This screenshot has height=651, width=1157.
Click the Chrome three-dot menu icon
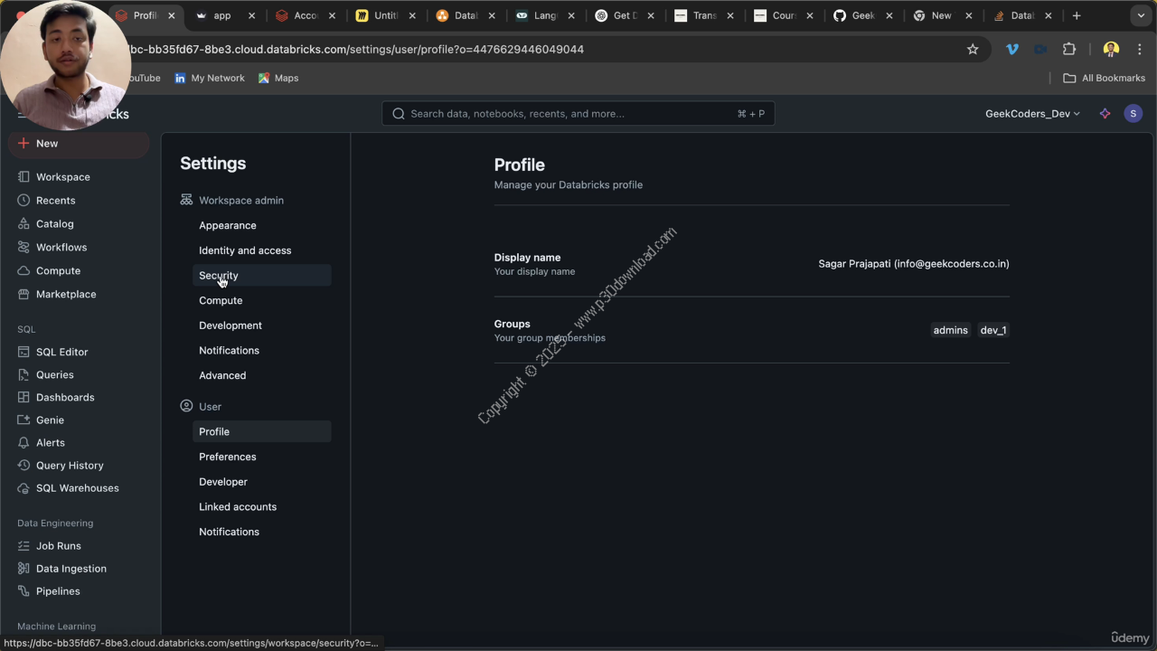pos(1140,50)
